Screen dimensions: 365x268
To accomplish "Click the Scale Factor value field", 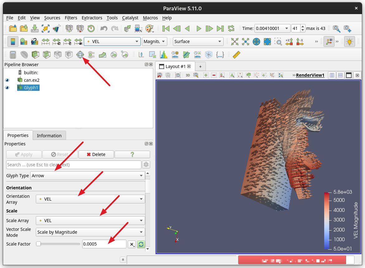I will [104, 244].
